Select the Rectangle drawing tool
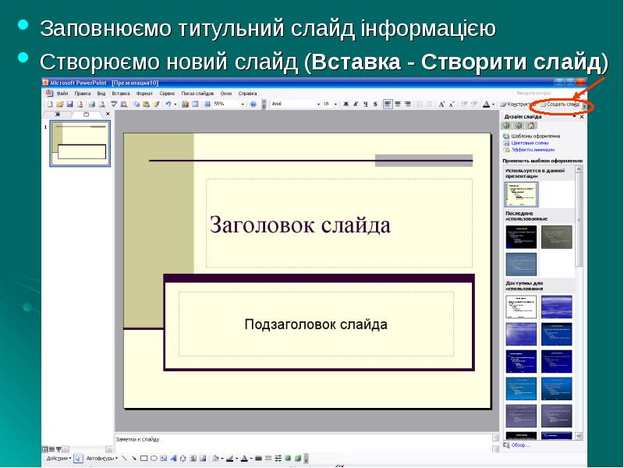This screenshot has height=468, width=624. point(144,459)
